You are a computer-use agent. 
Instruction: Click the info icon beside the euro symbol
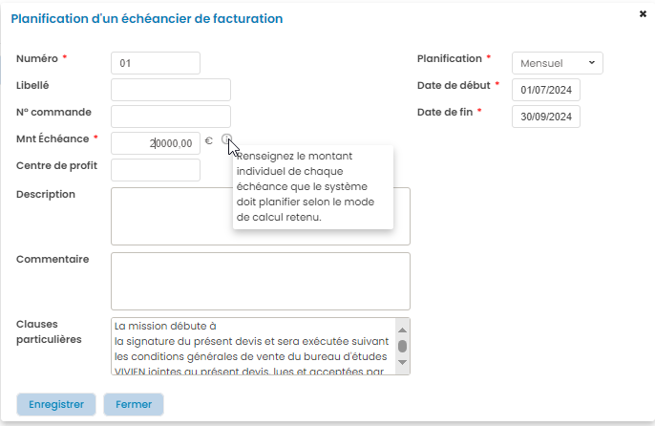[226, 140]
